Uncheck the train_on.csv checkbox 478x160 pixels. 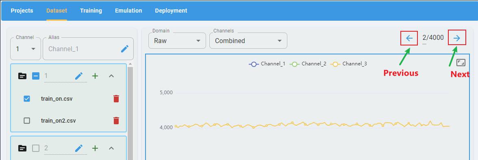point(27,99)
